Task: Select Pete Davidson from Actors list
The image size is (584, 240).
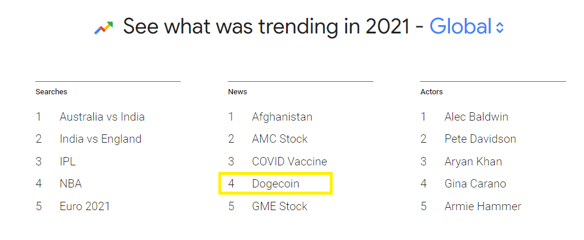Action: pos(480,139)
